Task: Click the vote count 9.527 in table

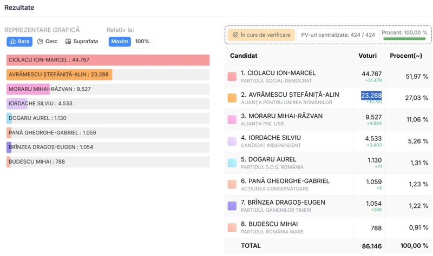Action: coord(373,117)
